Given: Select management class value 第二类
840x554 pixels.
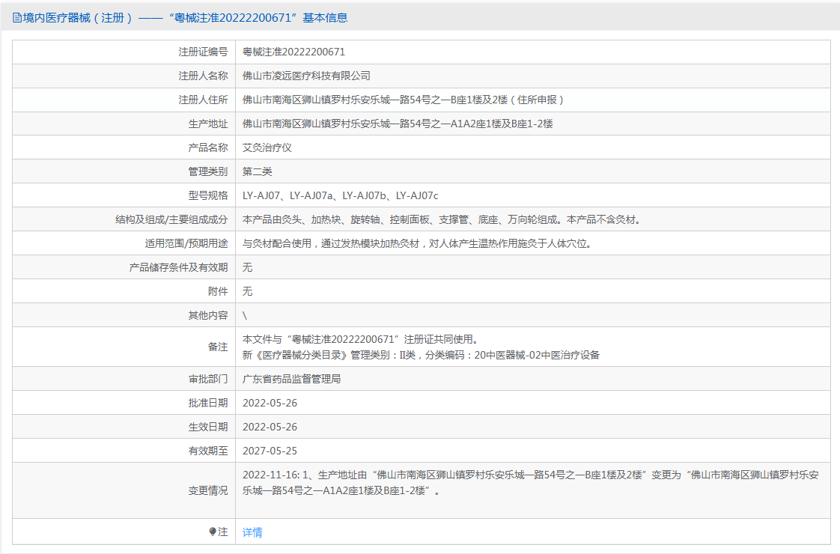Looking at the screenshot, I should point(257,171).
